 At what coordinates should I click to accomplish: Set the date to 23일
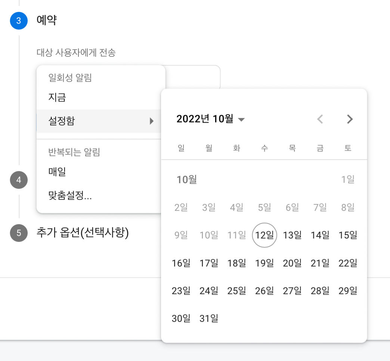pos(181,291)
